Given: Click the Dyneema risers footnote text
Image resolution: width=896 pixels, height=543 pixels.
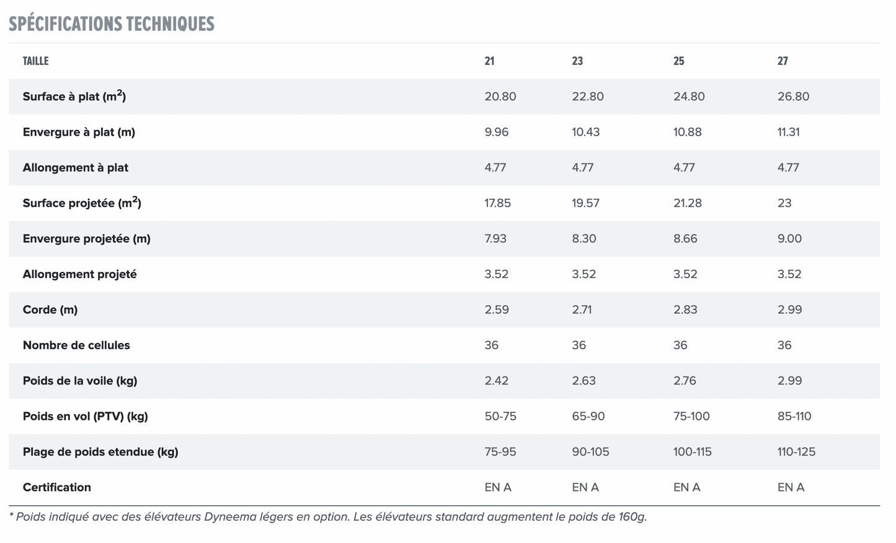Looking at the screenshot, I should point(328,516).
